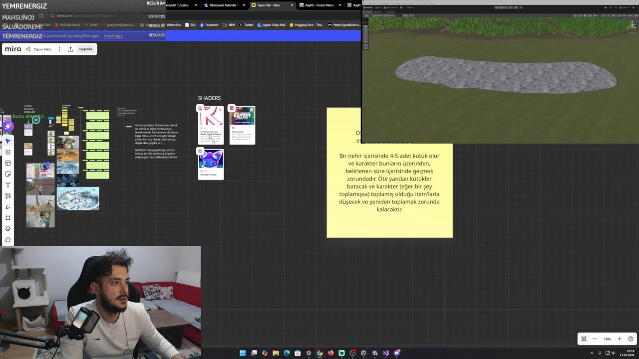Open File Explorer from the taskbar

[x=276, y=353]
